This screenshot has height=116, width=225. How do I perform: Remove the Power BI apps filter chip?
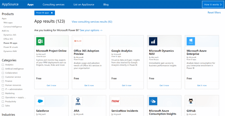52,13
